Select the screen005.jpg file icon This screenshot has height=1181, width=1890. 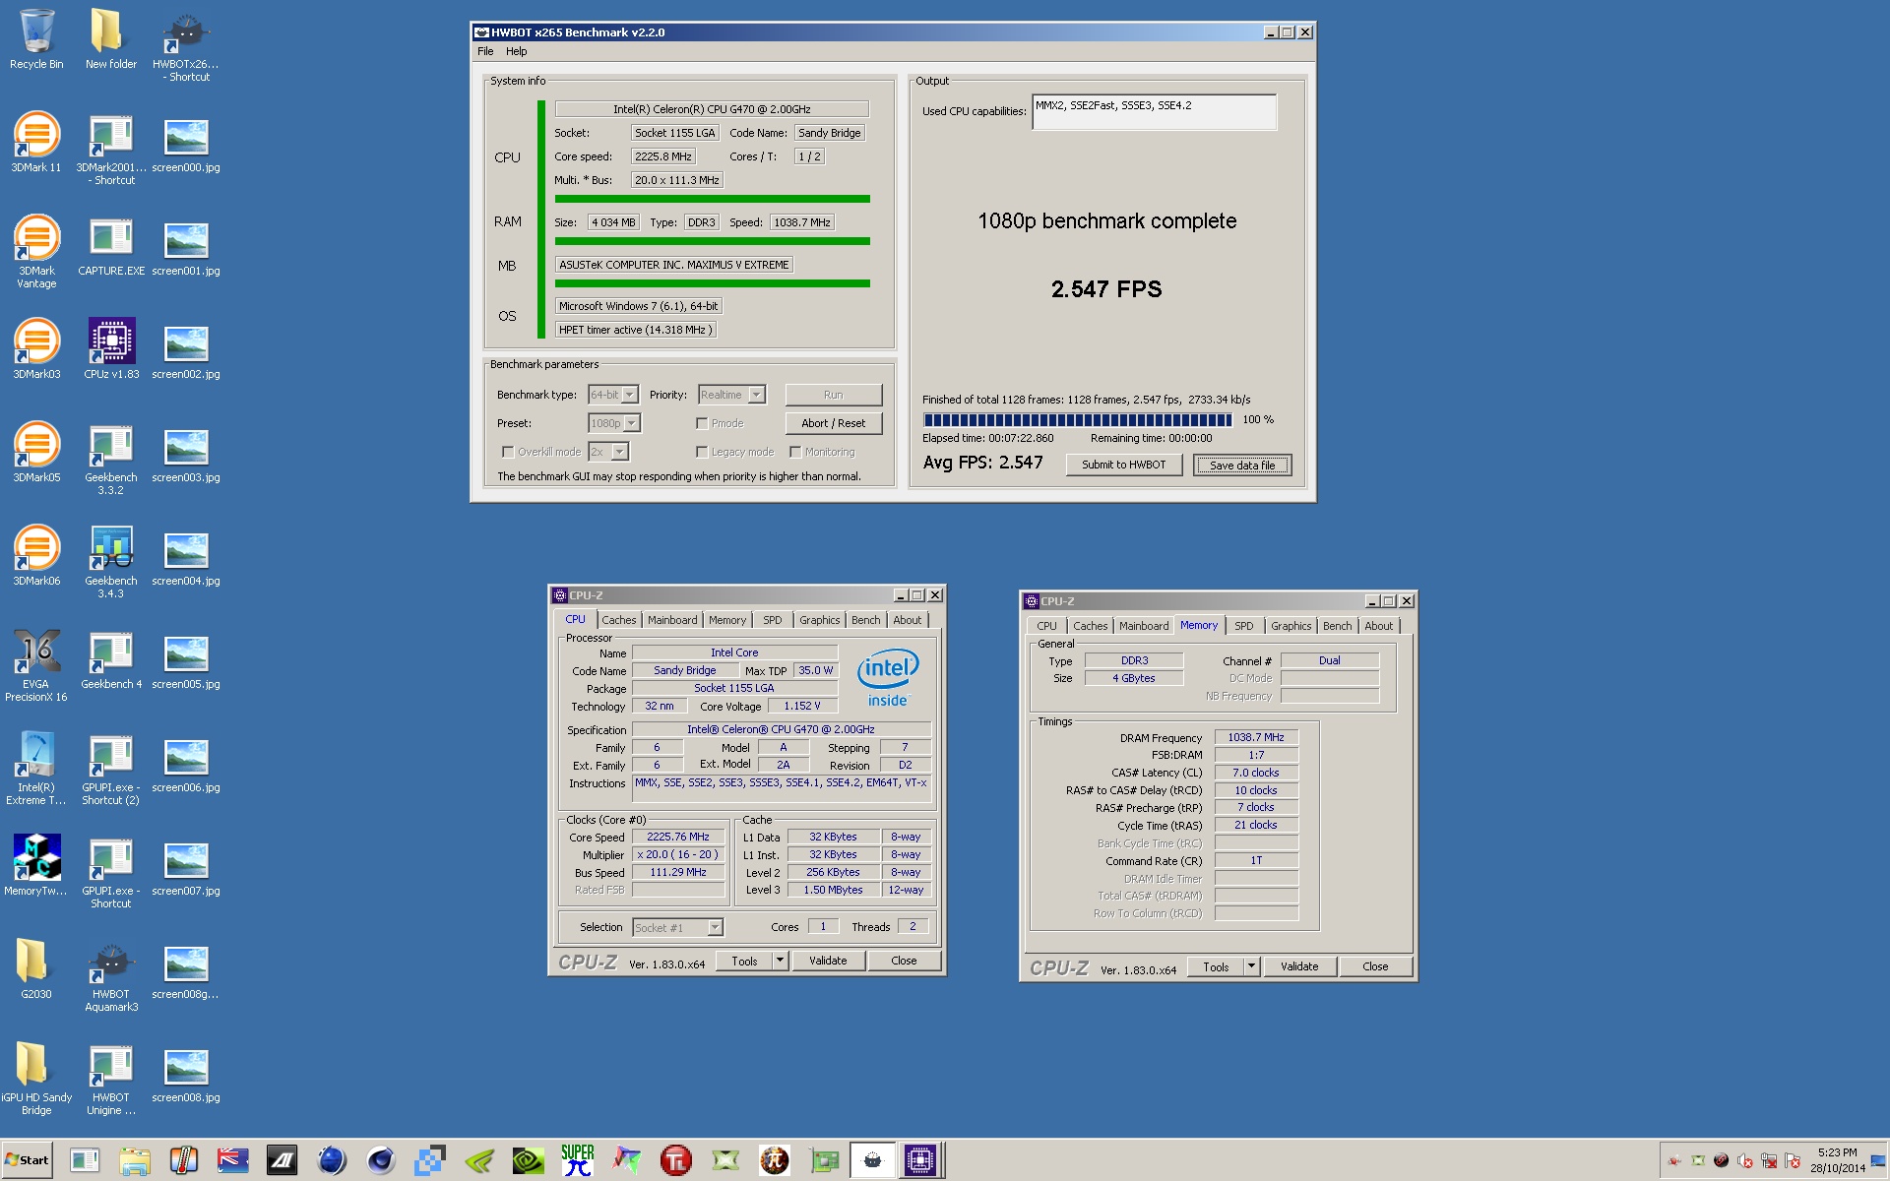[x=186, y=661]
